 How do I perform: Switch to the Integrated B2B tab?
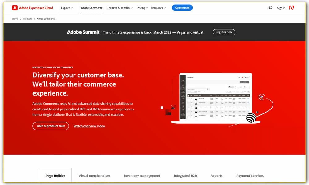pos(185,175)
